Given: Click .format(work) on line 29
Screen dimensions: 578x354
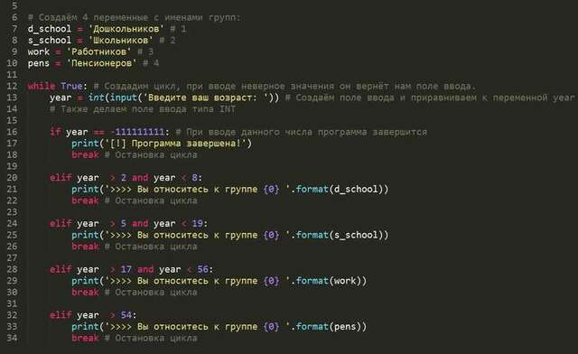Looking at the screenshot, I should click(329, 281).
